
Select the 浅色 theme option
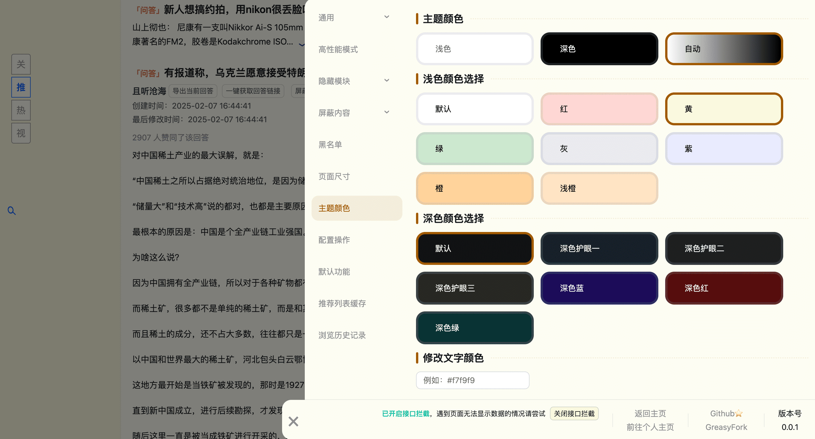[474, 49]
